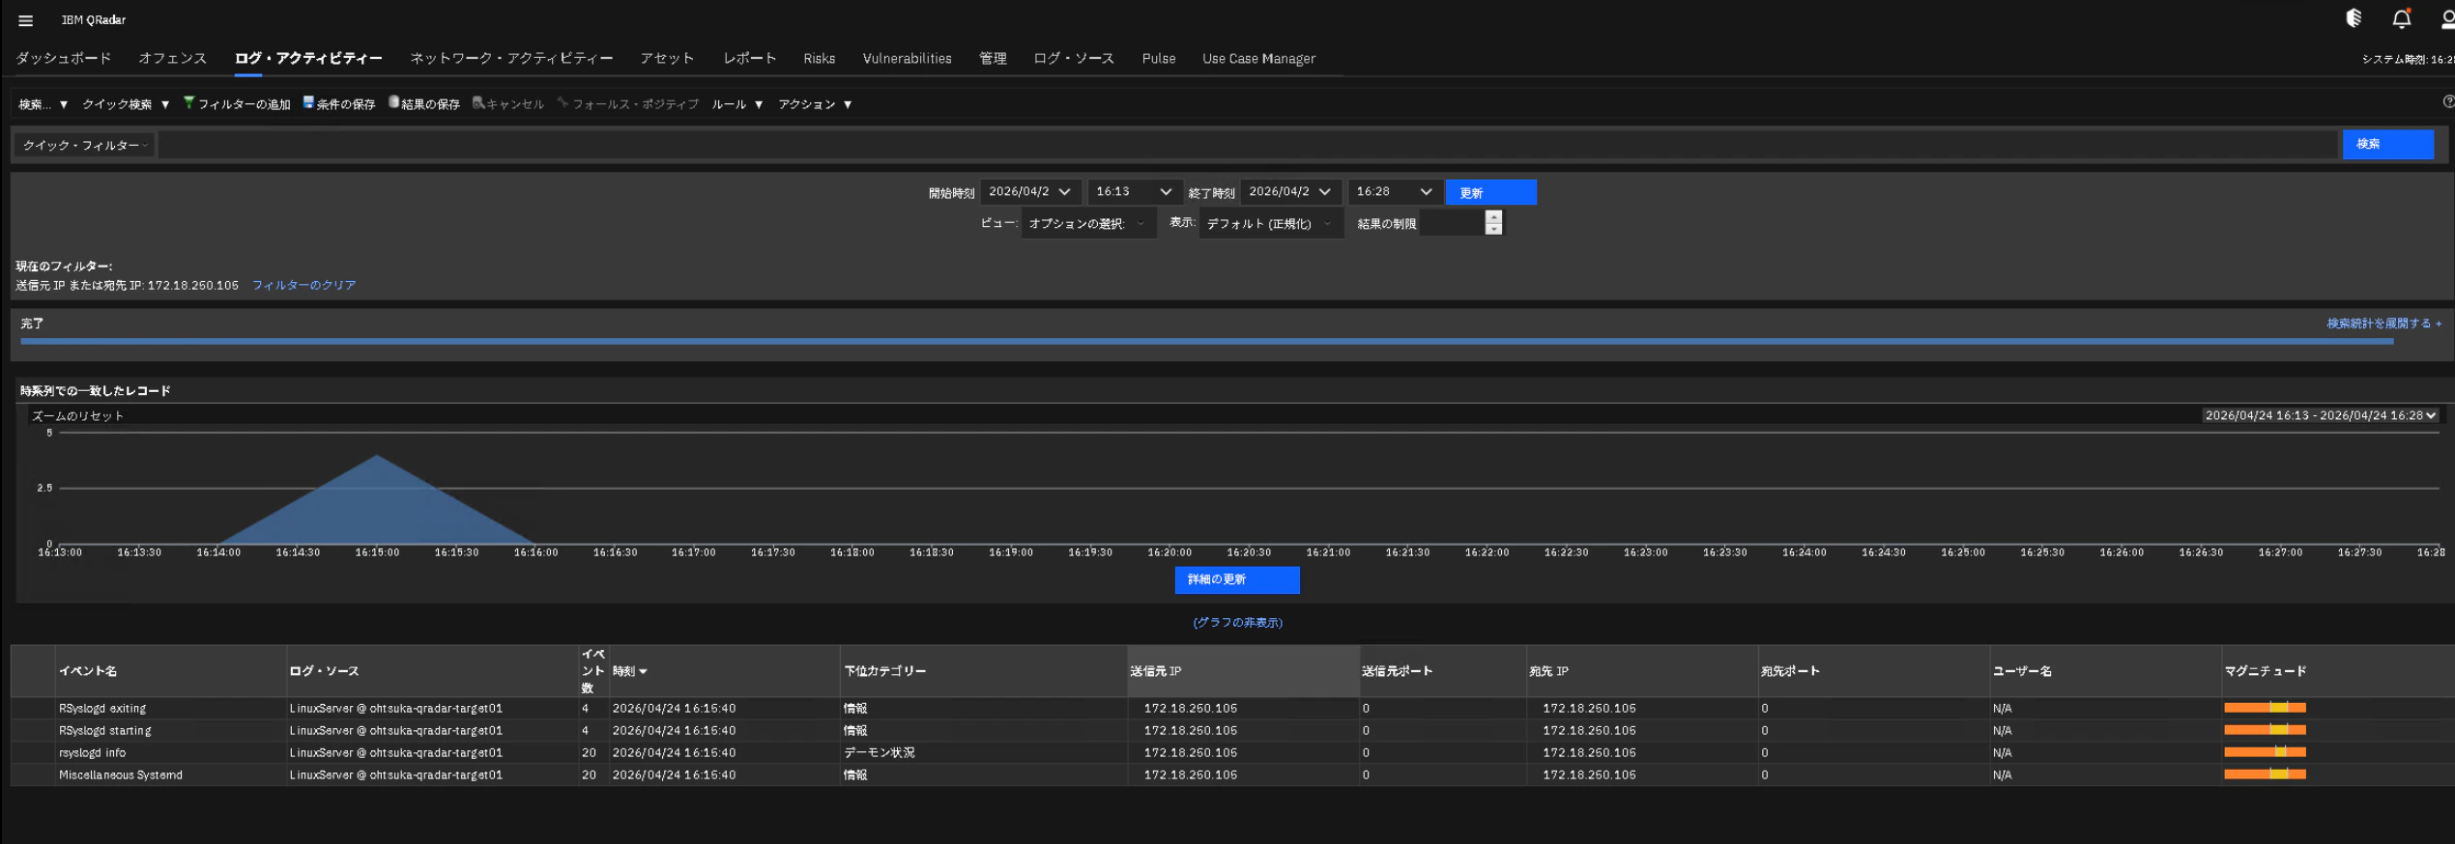
Task: Click the 更新 button
Action: coord(1490,192)
